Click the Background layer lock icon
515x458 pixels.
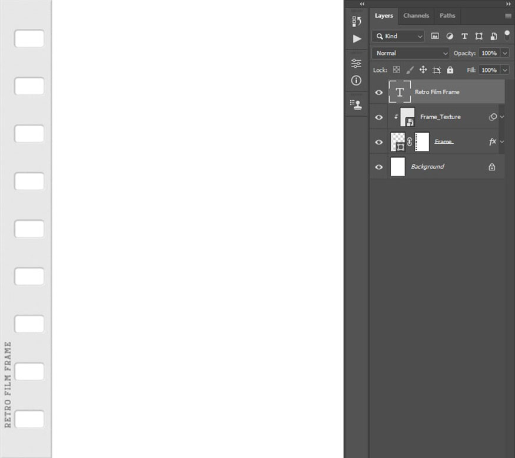tap(491, 167)
